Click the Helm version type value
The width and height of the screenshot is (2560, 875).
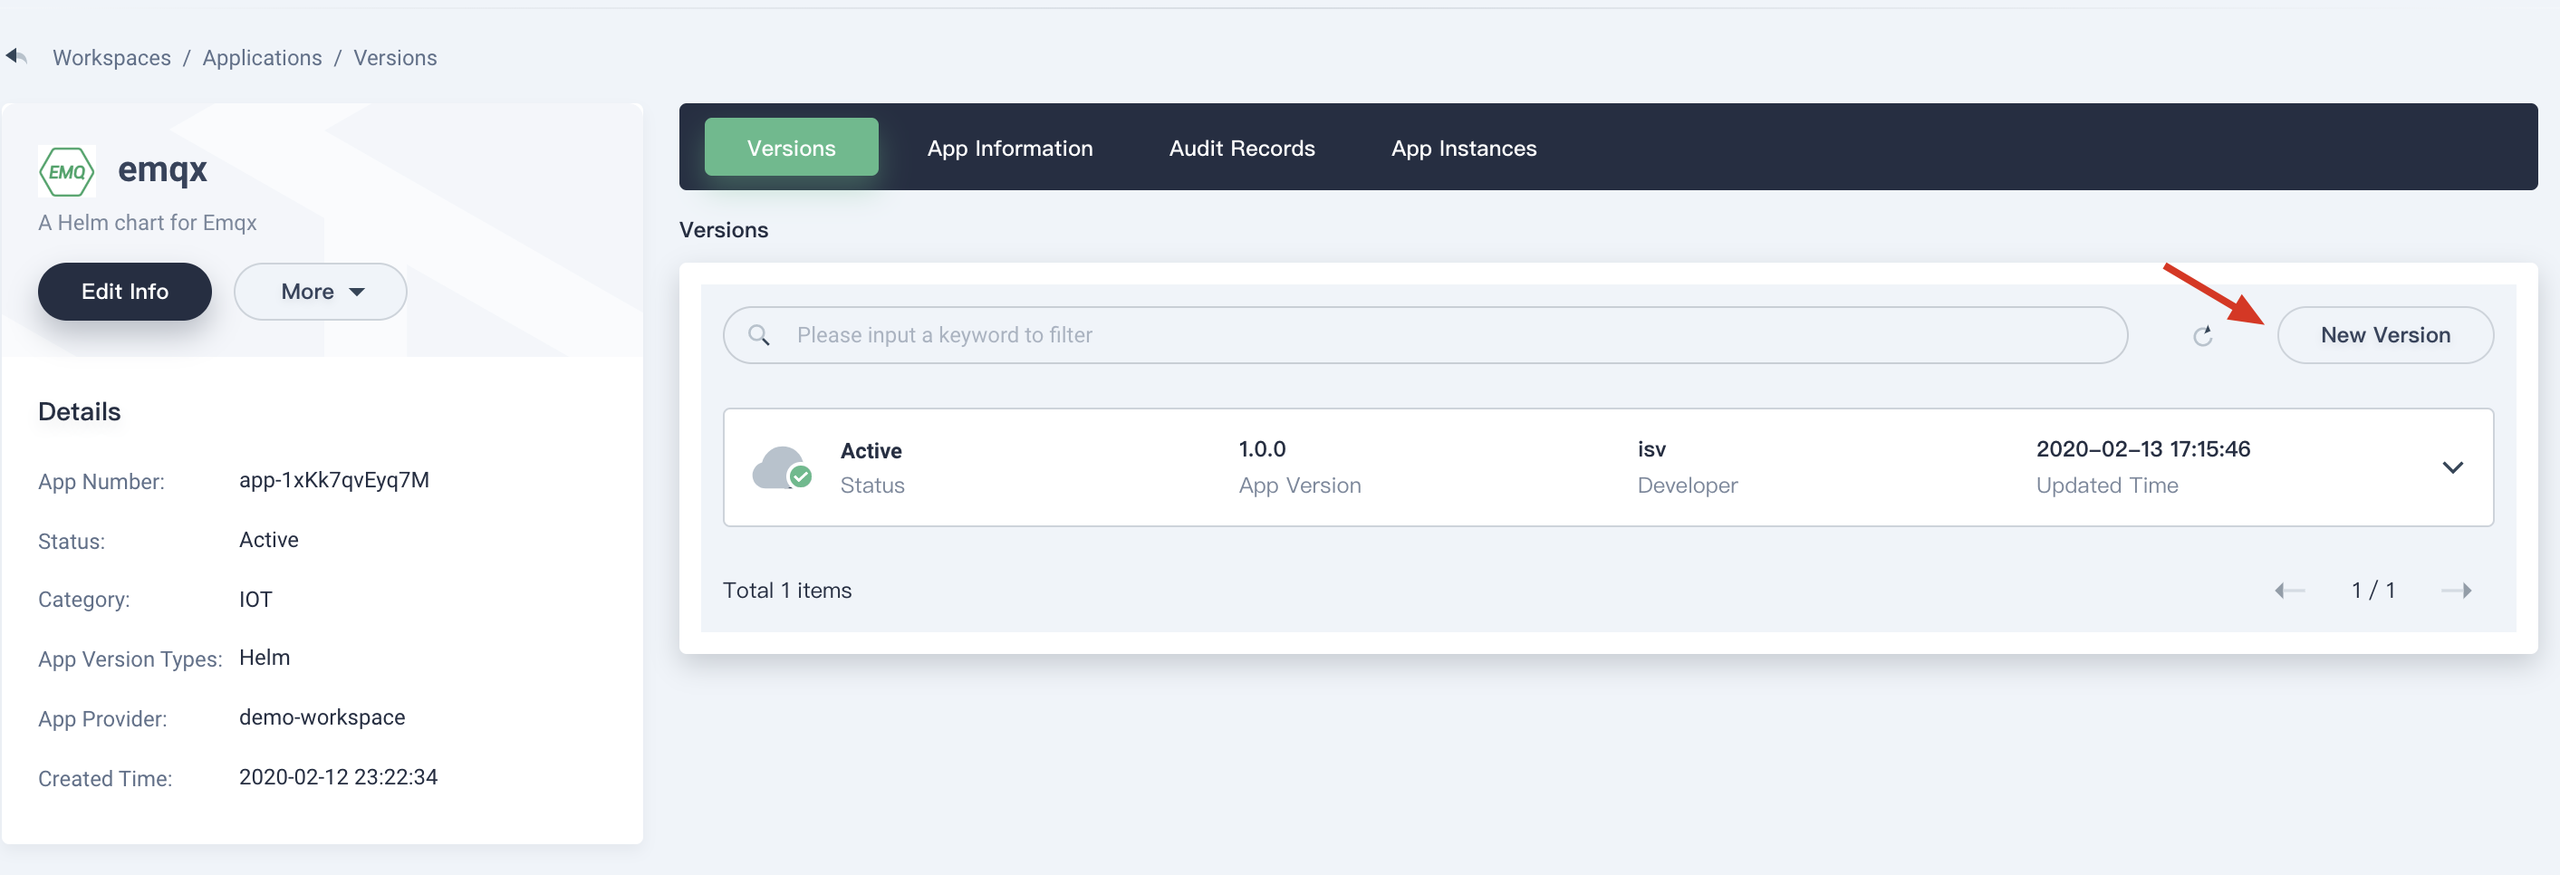[x=265, y=658]
